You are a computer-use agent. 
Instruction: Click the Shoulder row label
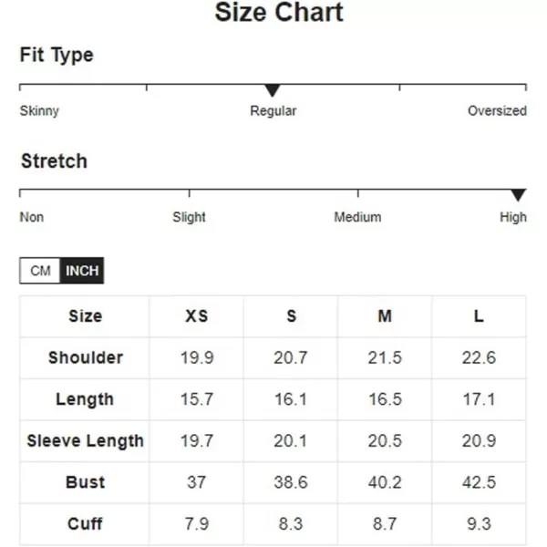tap(86, 357)
